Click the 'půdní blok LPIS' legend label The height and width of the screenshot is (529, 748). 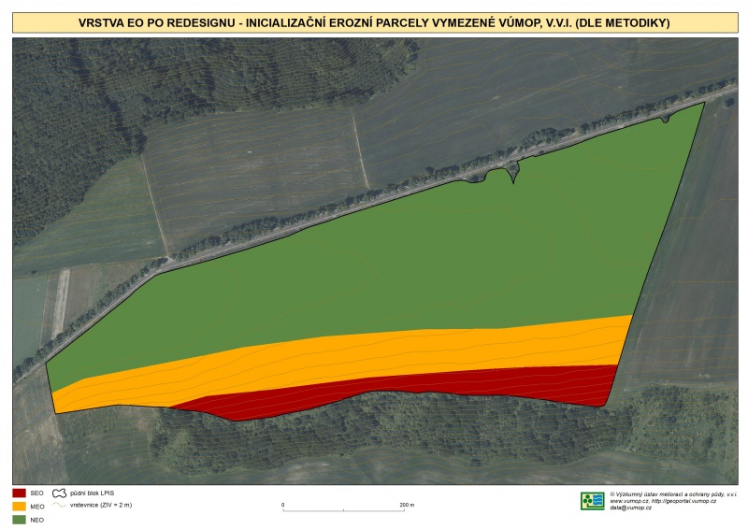[92, 493]
